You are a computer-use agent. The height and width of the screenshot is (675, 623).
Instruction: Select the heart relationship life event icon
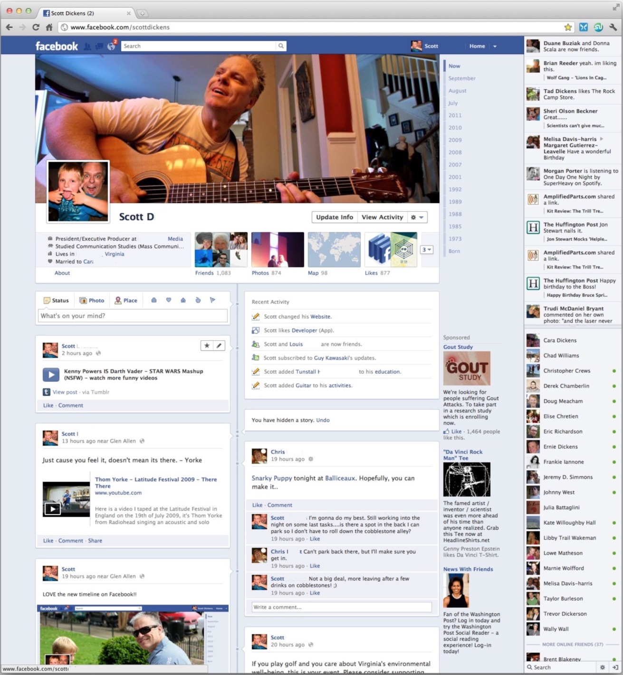[168, 300]
